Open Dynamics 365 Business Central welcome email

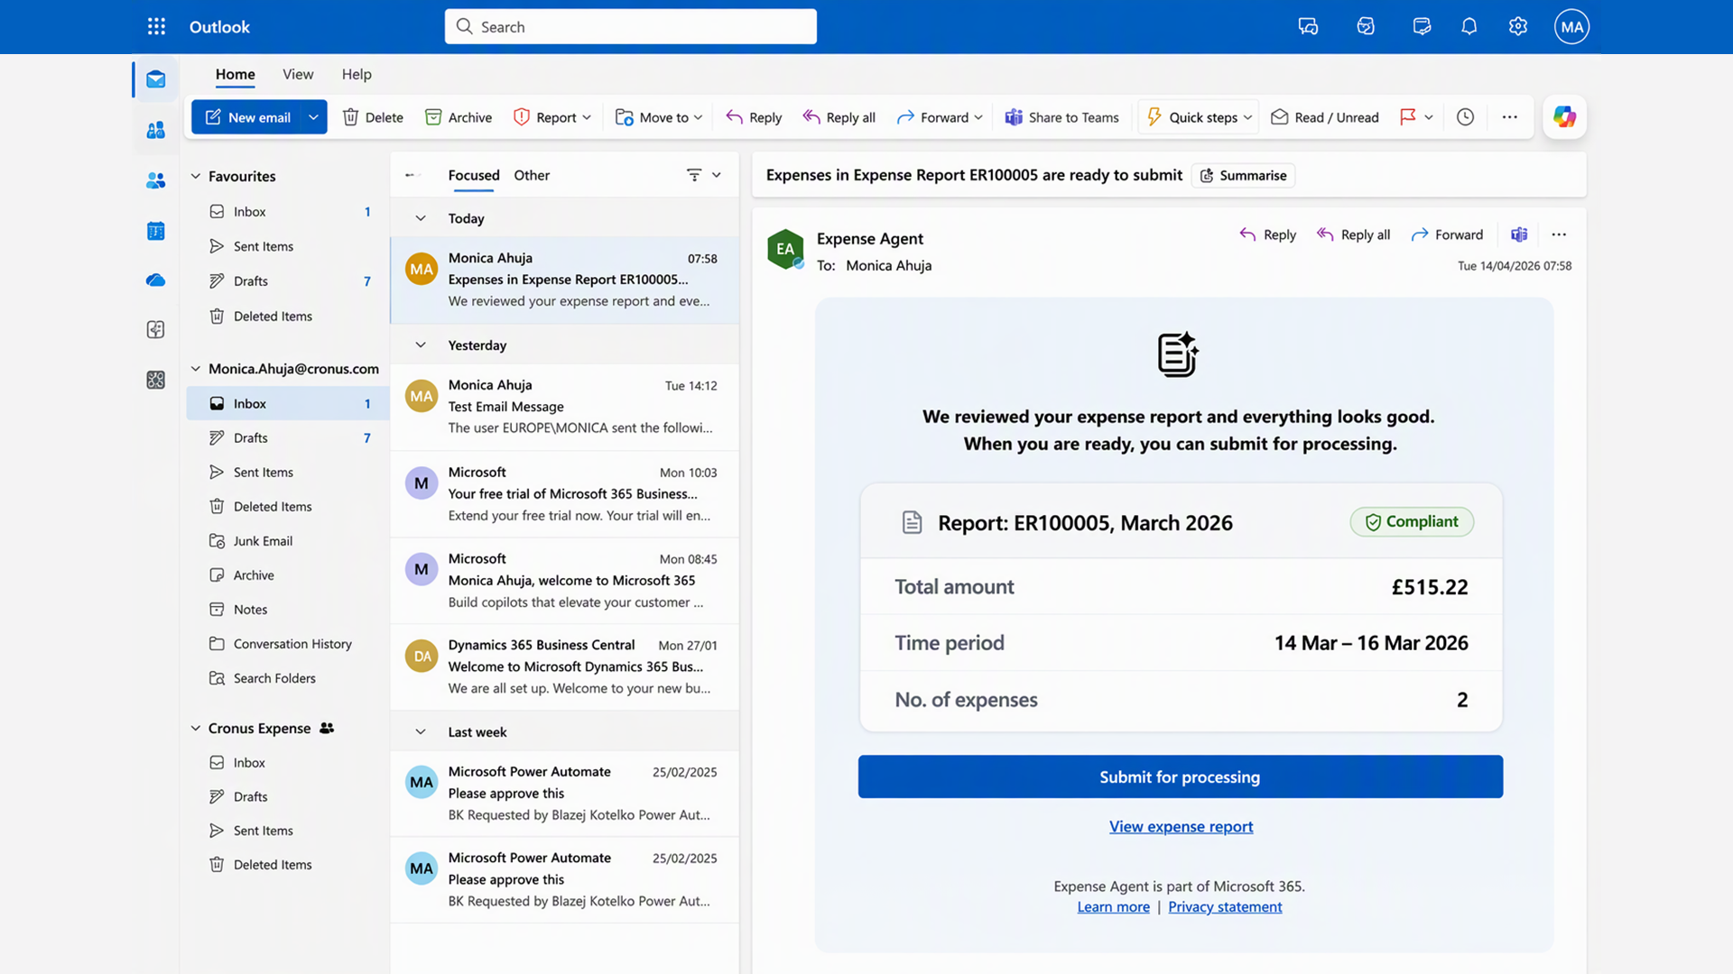pyautogui.click(x=565, y=666)
